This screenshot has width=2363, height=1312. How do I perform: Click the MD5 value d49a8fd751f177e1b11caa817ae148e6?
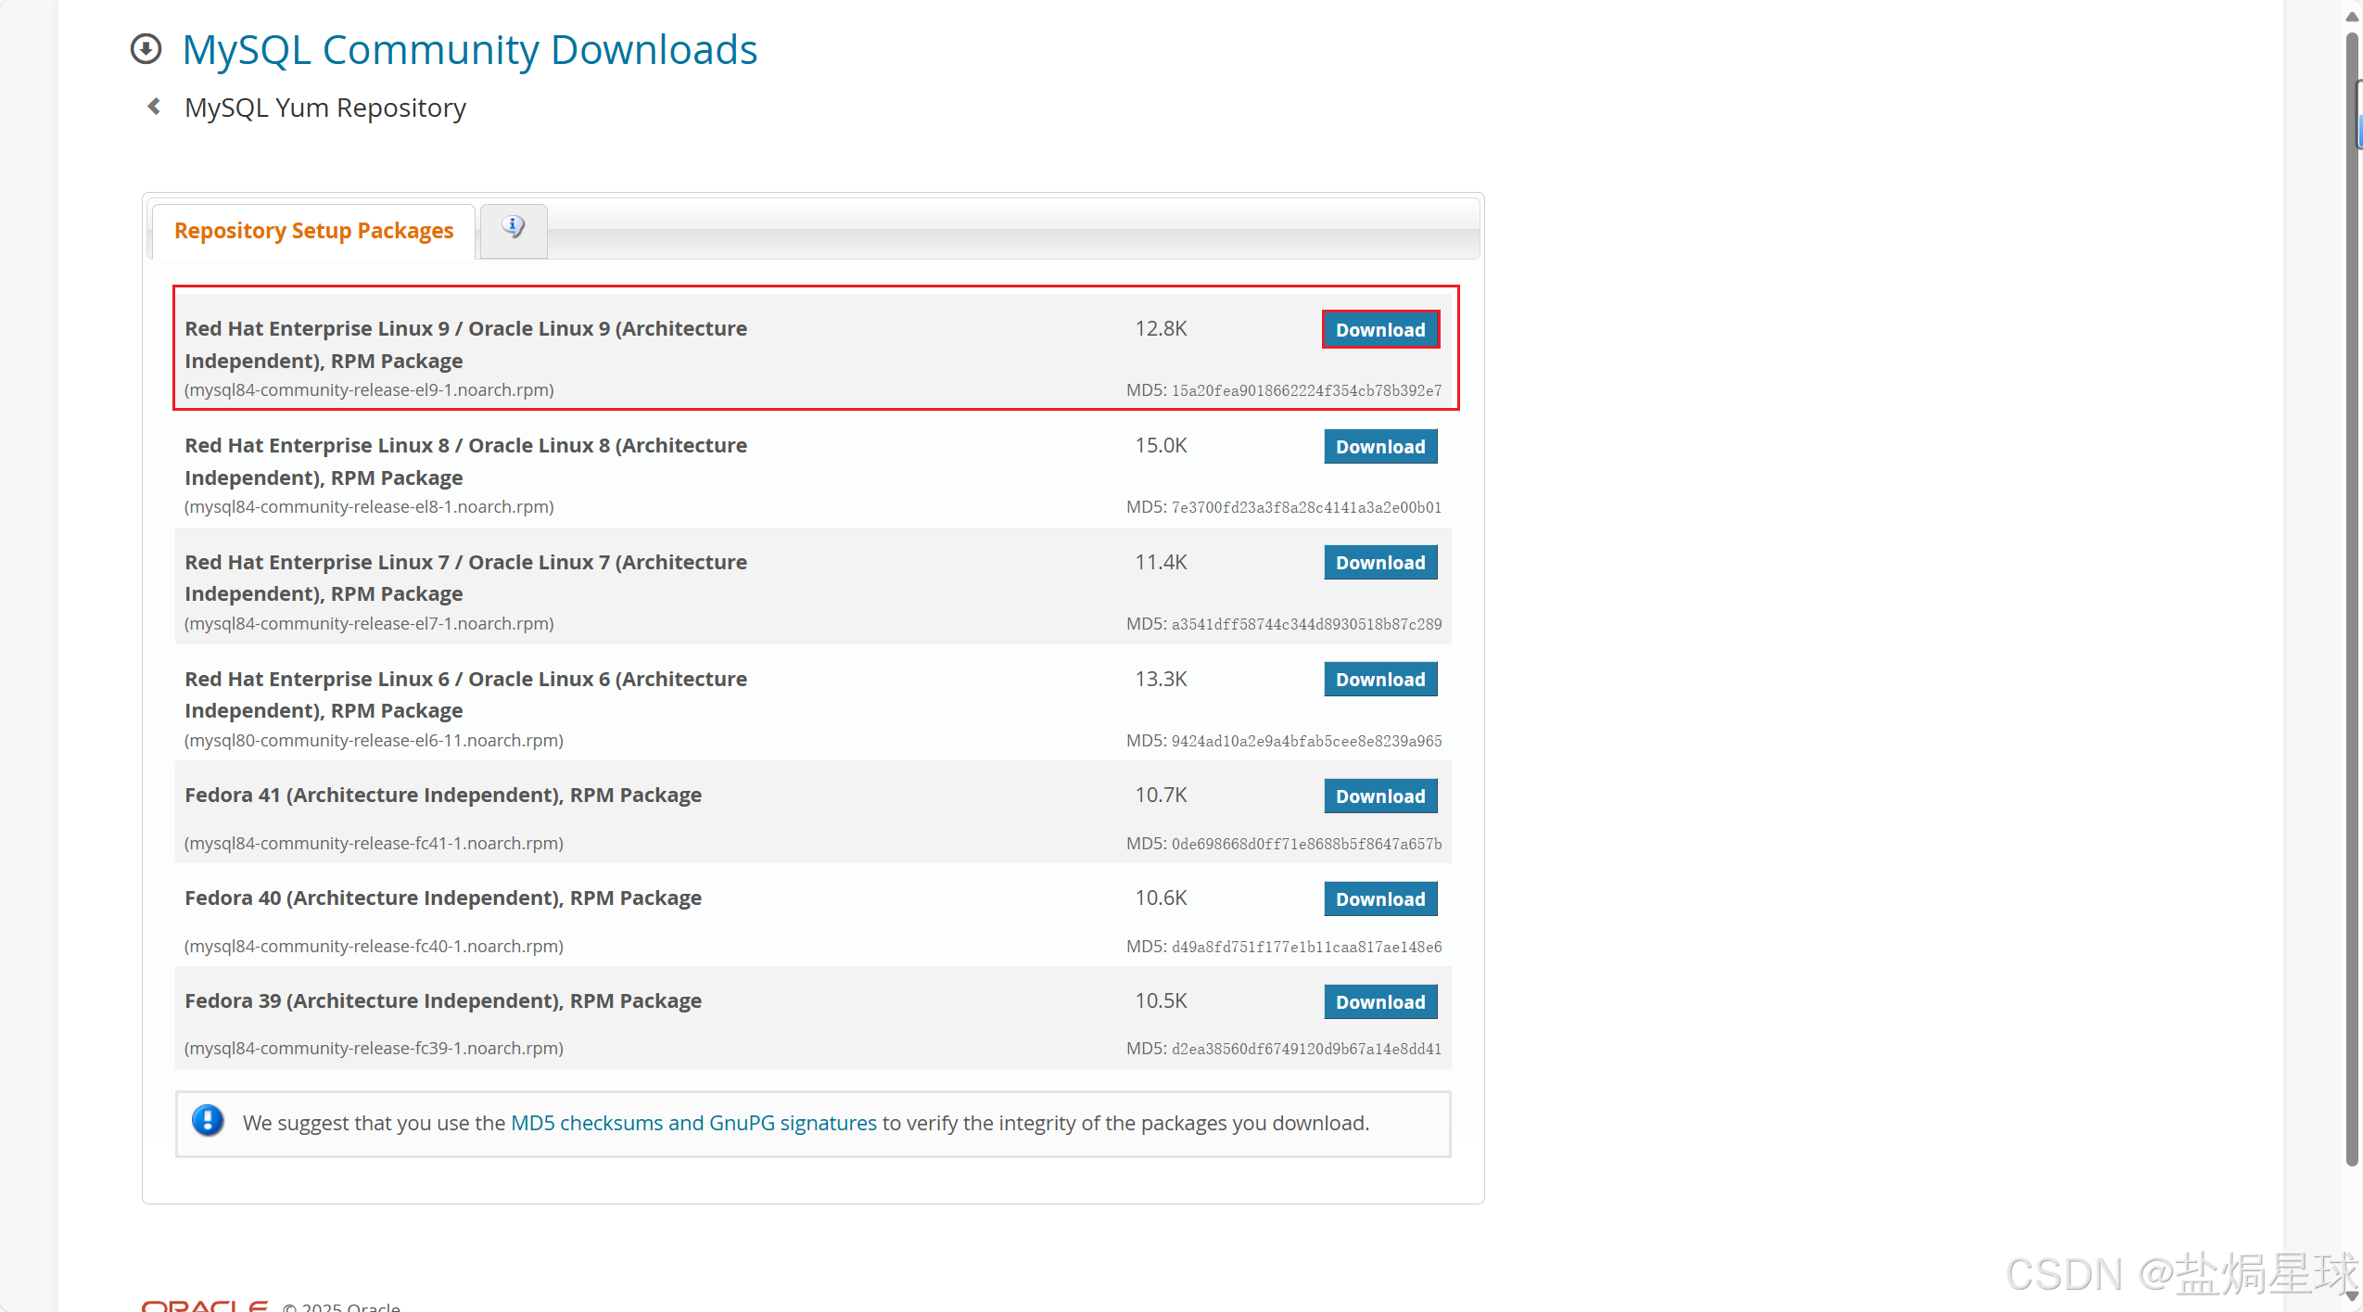(1306, 947)
